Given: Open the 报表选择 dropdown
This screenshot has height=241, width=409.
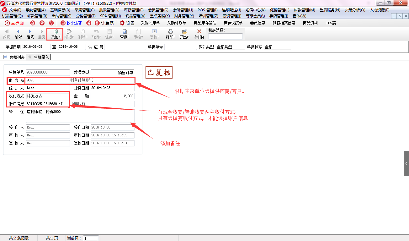Looking at the screenshot, I should 226,36.
